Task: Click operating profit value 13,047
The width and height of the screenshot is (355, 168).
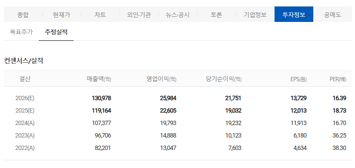Action: pyautogui.click(x=168, y=148)
